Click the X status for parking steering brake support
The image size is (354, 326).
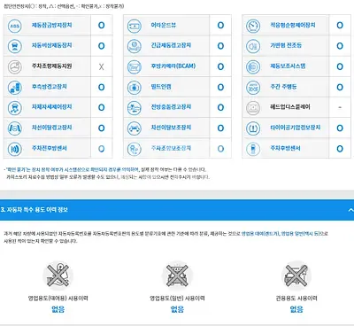[101, 66]
